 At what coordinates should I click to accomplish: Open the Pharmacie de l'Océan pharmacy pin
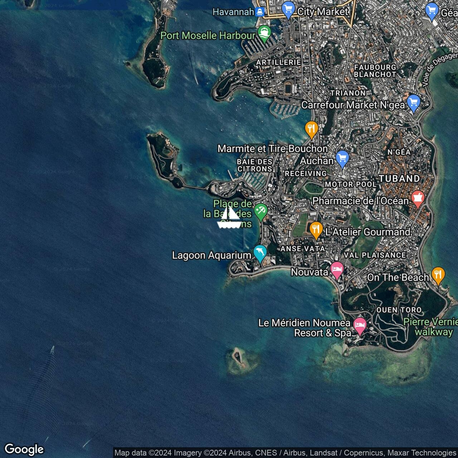point(418,199)
